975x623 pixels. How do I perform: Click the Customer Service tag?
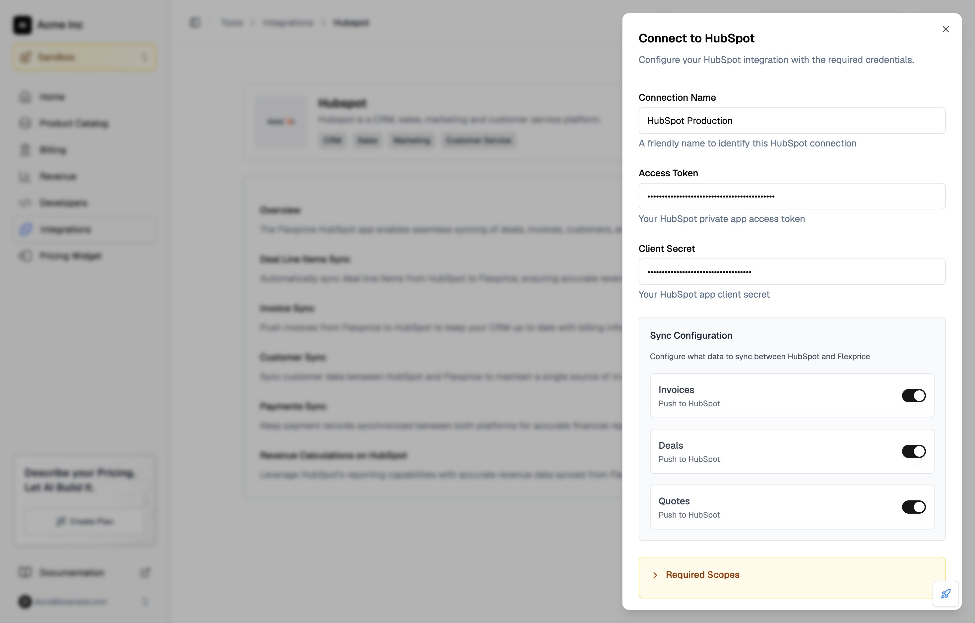[x=479, y=141]
